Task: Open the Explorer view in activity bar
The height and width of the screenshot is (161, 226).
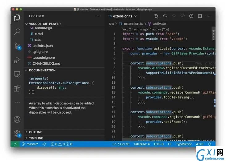Action: point(17,18)
